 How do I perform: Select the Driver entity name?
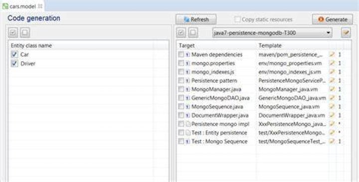coord(28,63)
